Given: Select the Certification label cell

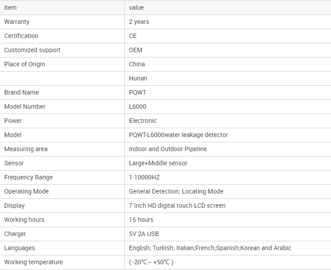Looking at the screenshot, I should (21, 36).
